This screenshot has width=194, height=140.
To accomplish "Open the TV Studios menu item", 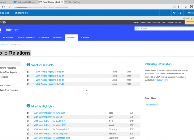I will (84, 38).
